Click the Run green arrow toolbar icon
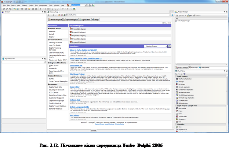This screenshot has width=229, height=156. pyautogui.click(x=41, y=9)
